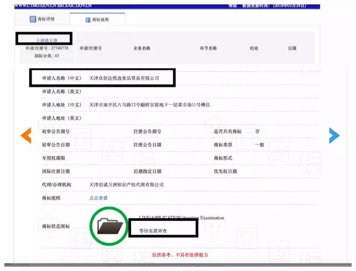Click the red disclaimer 仅供参考，不具有法律效力

(x=180, y=254)
